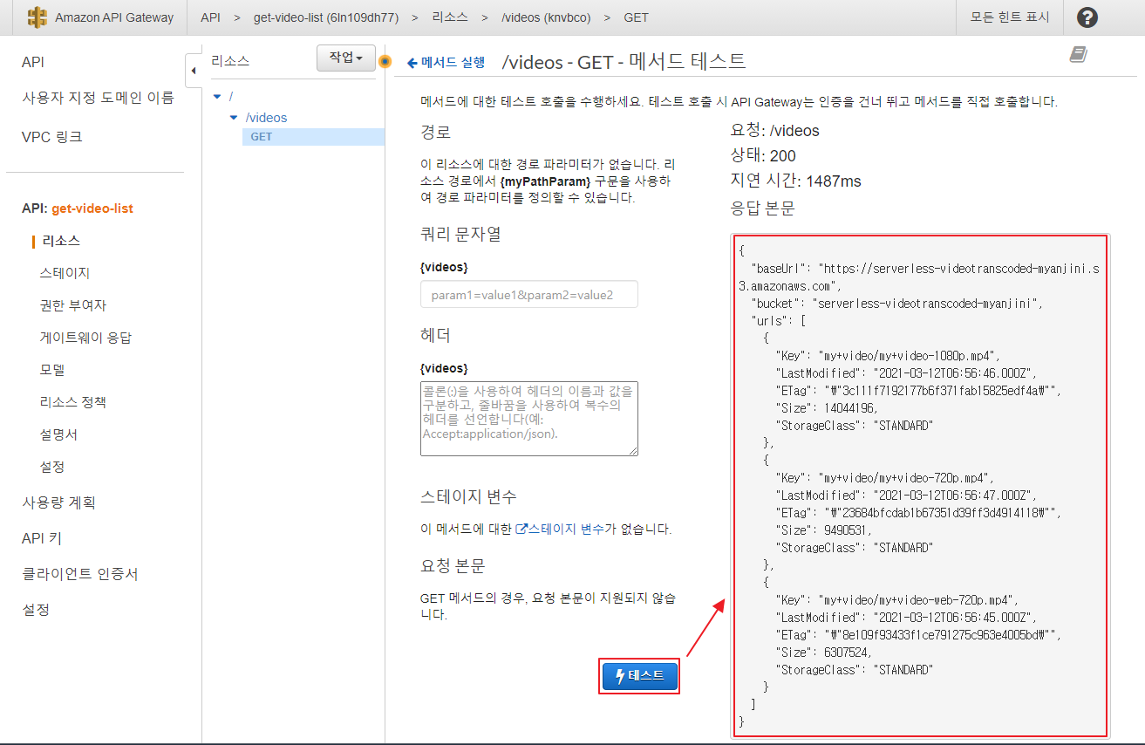1145x745 pixels.
Task: Select 리소스 정책 in the sidebar
Action: pyautogui.click(x=73, y=402)
